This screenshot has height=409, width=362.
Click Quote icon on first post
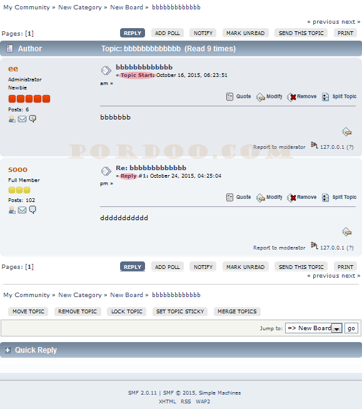229,96
